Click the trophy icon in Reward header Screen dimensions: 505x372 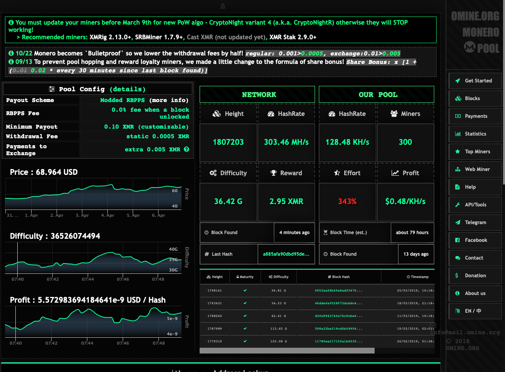point(273,173)
